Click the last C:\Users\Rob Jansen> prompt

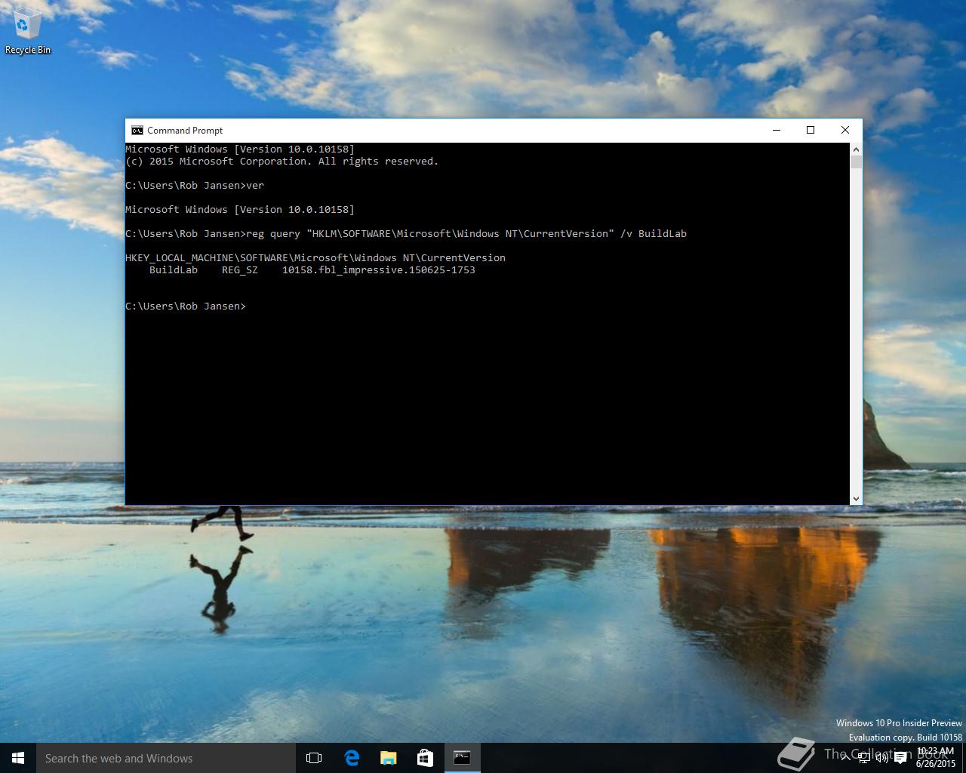pyautogui.click(x=186, y=306)
